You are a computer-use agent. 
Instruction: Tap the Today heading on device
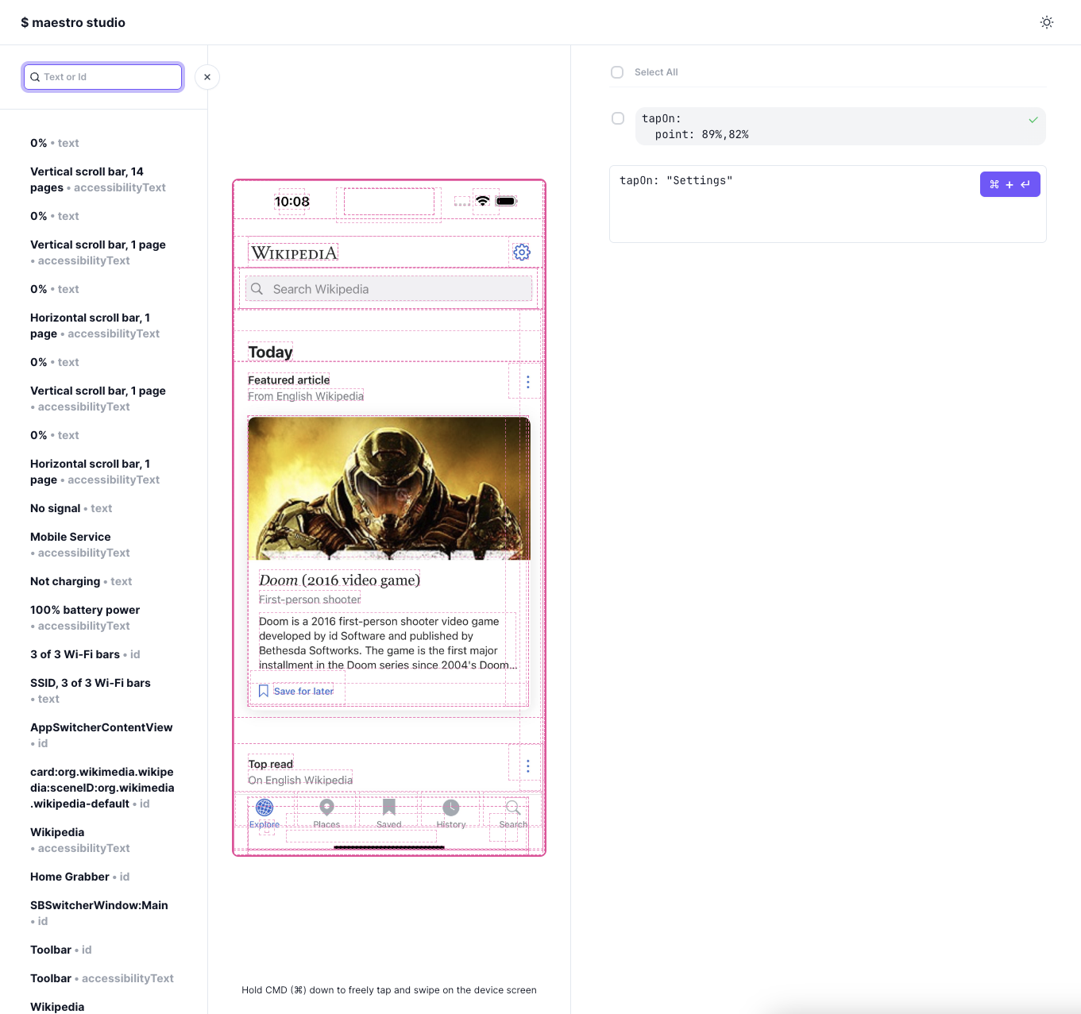(x=270, y=352)
